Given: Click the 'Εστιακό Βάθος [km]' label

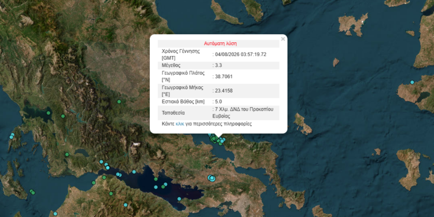Looking at the screenshot, I should [x=183, y=102].
